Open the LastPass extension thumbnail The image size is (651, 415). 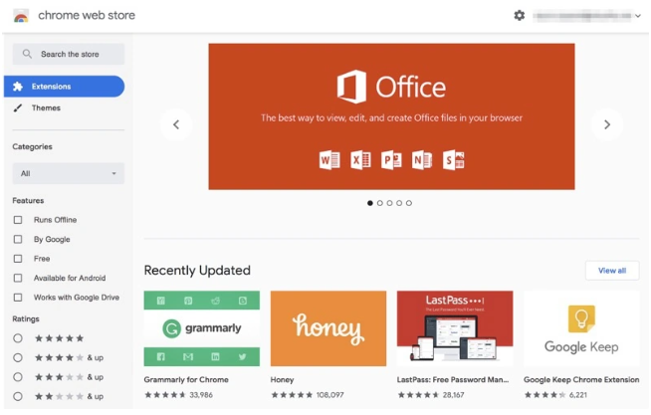(x=455, y=328)
